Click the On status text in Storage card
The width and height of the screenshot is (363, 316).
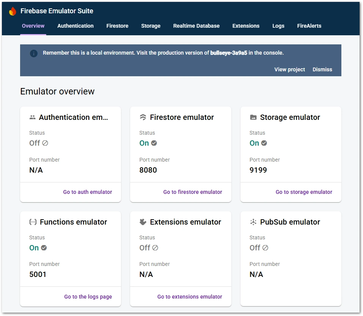pyautogui.click(x=254, y=143)
